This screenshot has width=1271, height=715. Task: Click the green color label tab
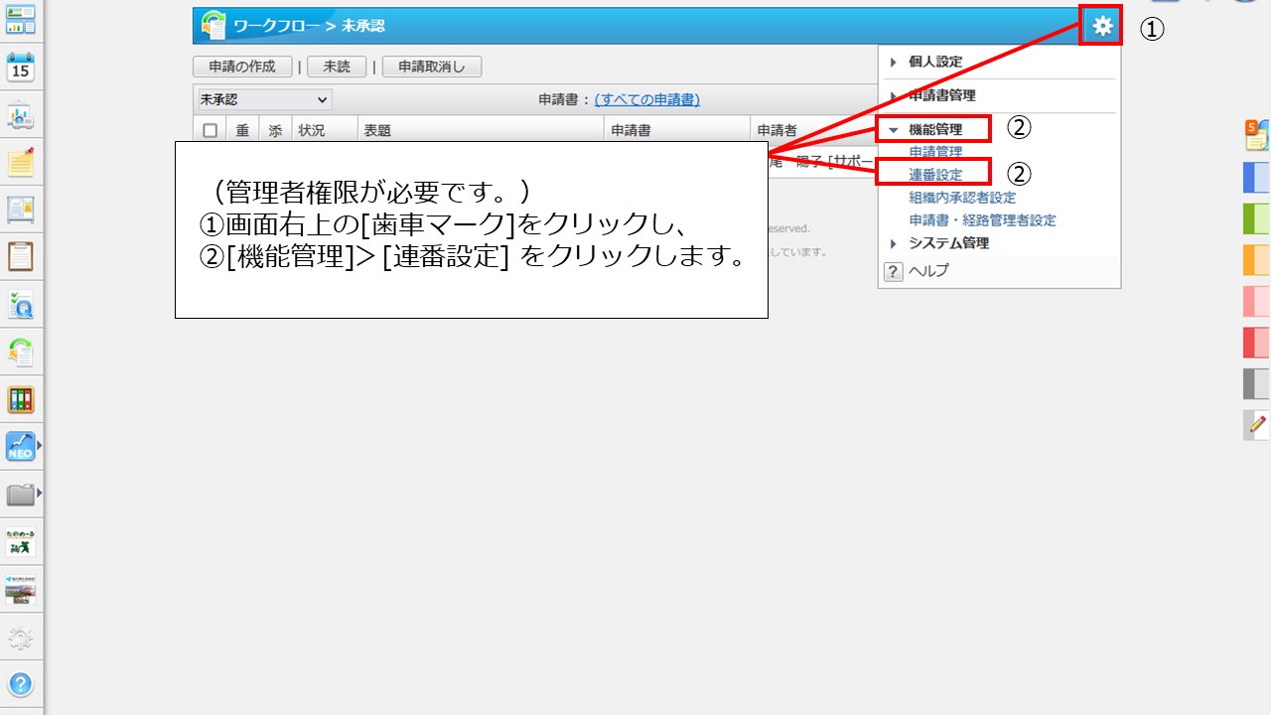(1256, 217)
